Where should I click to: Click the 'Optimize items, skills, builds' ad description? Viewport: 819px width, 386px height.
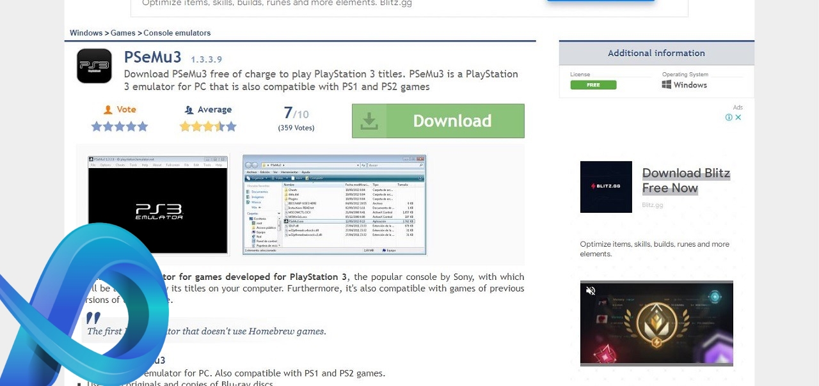(655, 249)
